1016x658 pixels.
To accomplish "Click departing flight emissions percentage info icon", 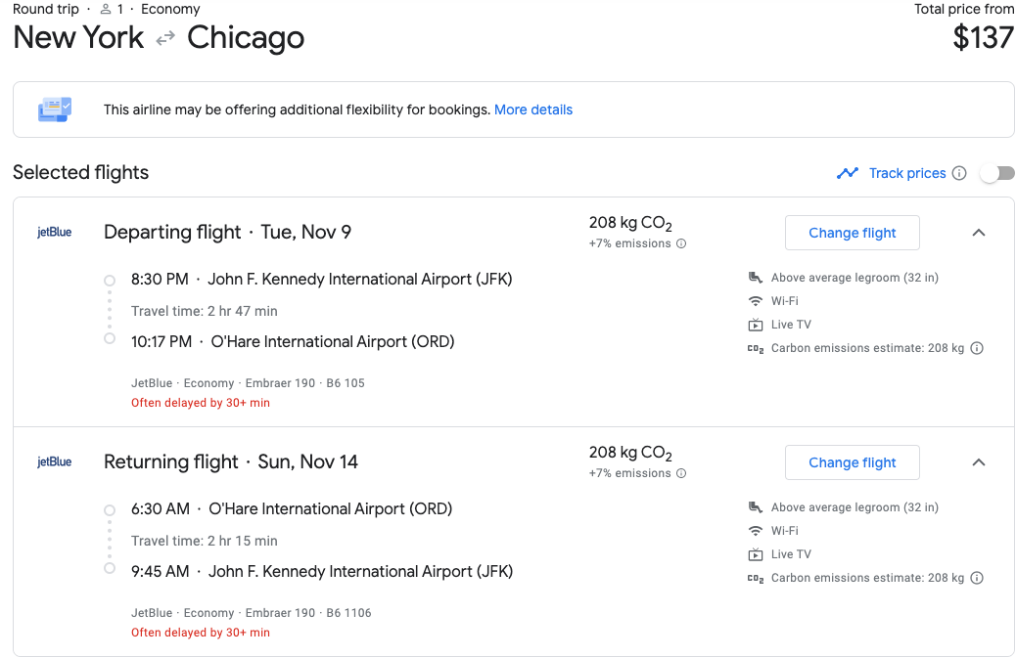I will (681, 243).
